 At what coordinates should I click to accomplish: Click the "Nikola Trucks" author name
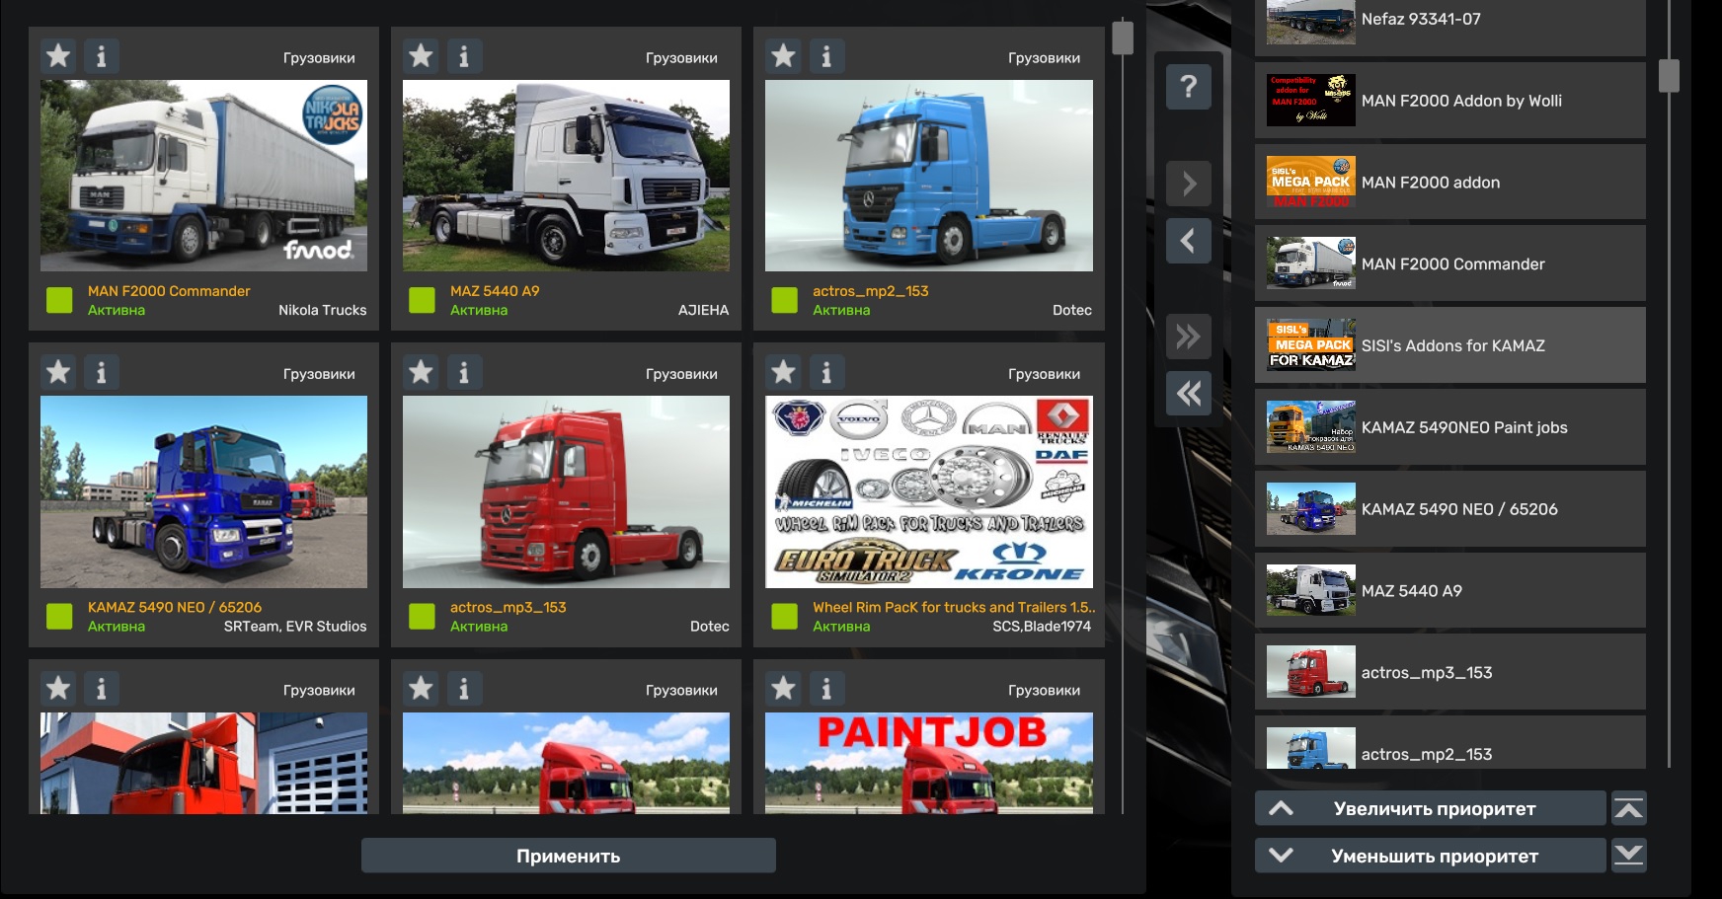323,310
